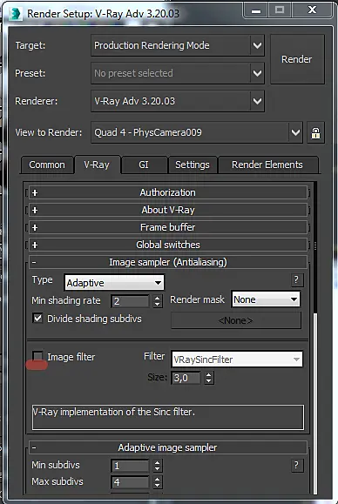Click the Min subdivs spinner arrows

click(x=158, y=466)
